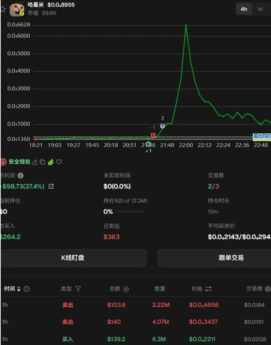Switch the chart to the 1d timeframe

[260, 9]
